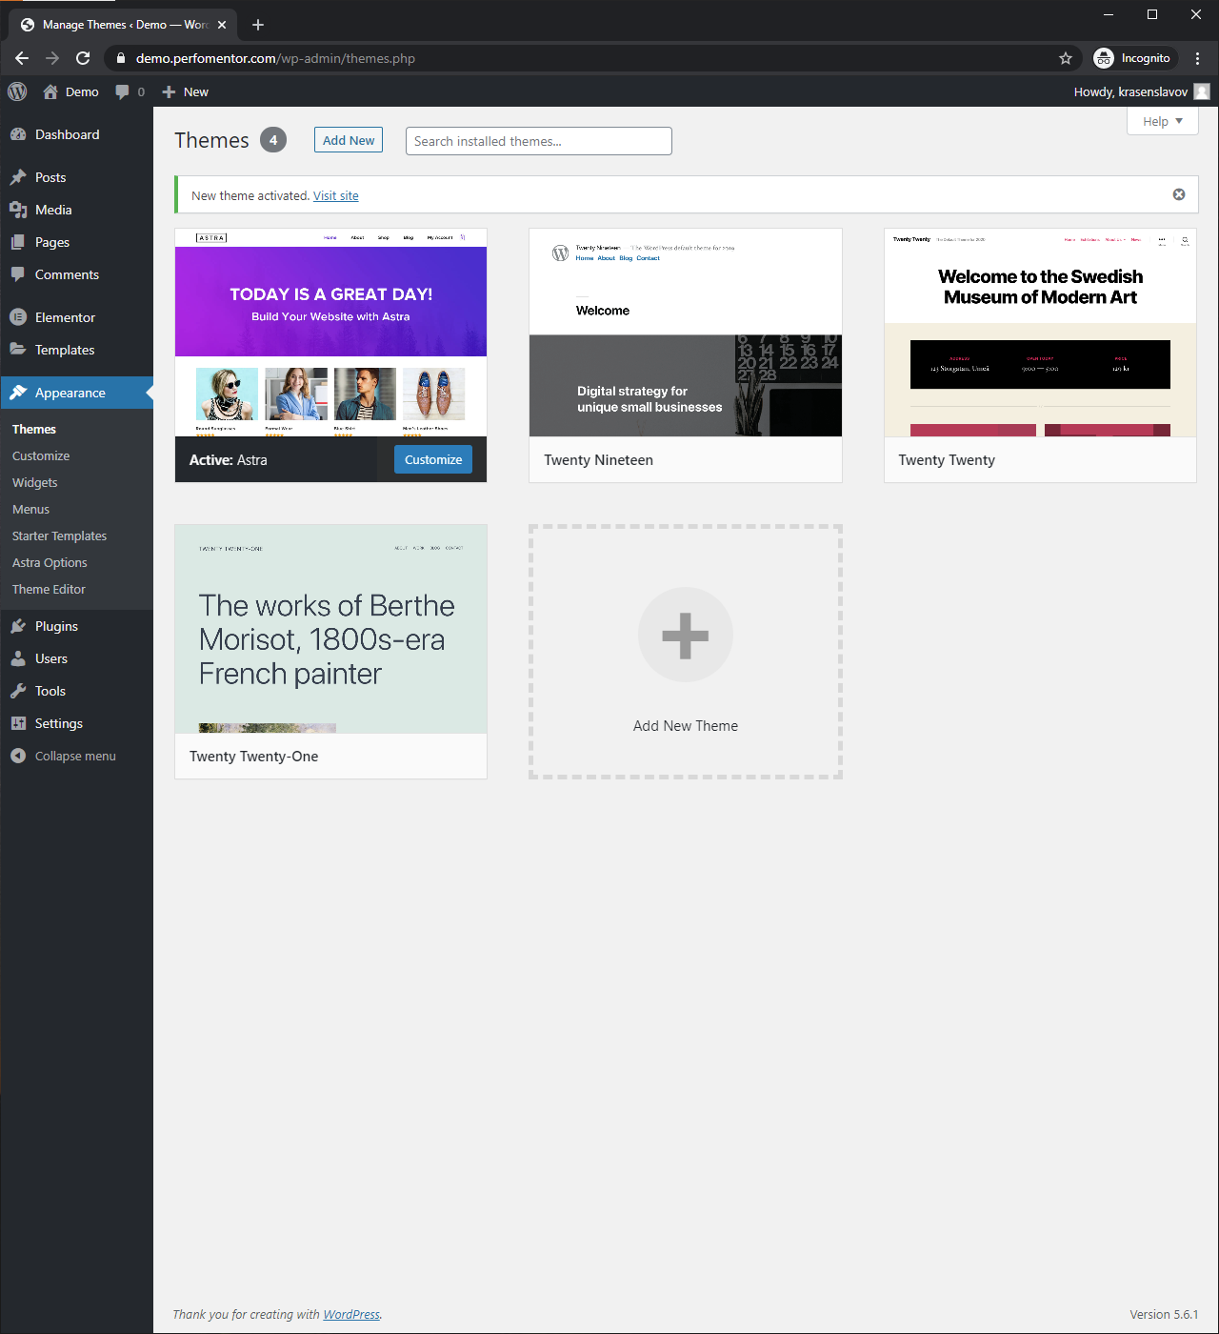Open the comments bubble in admin bar
This screenshot has width=1219, height=1334.
(x=130, y=91)
